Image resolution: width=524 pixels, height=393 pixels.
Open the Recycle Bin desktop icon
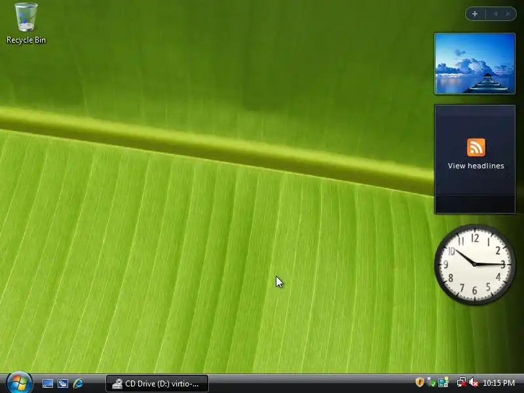coord(26,24)
